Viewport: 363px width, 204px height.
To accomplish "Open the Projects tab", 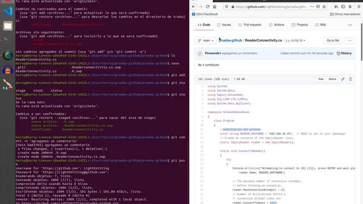I will point(300,25).
